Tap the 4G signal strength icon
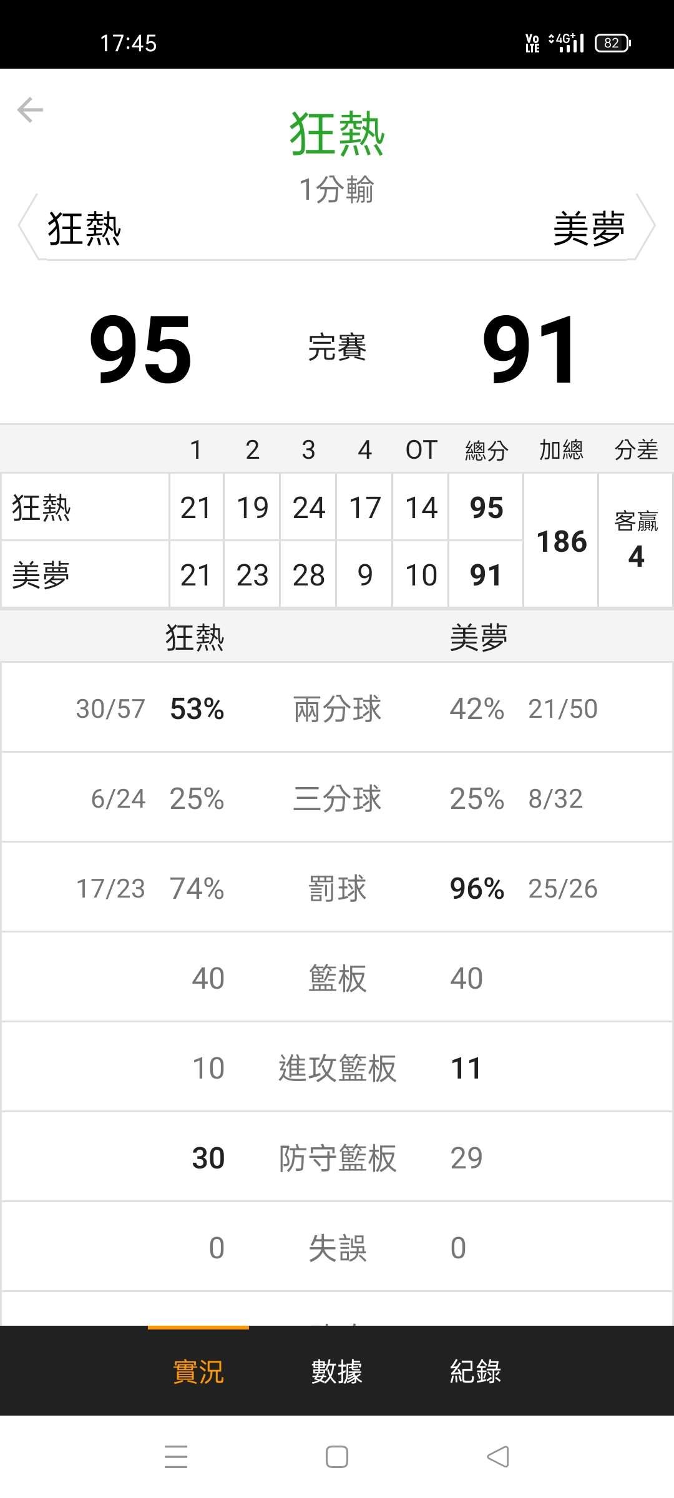Screen dimensions: 674x1498 567,42
